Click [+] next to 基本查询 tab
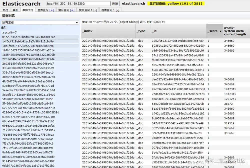This screenshot has width=250, height=168. [51, 10]
